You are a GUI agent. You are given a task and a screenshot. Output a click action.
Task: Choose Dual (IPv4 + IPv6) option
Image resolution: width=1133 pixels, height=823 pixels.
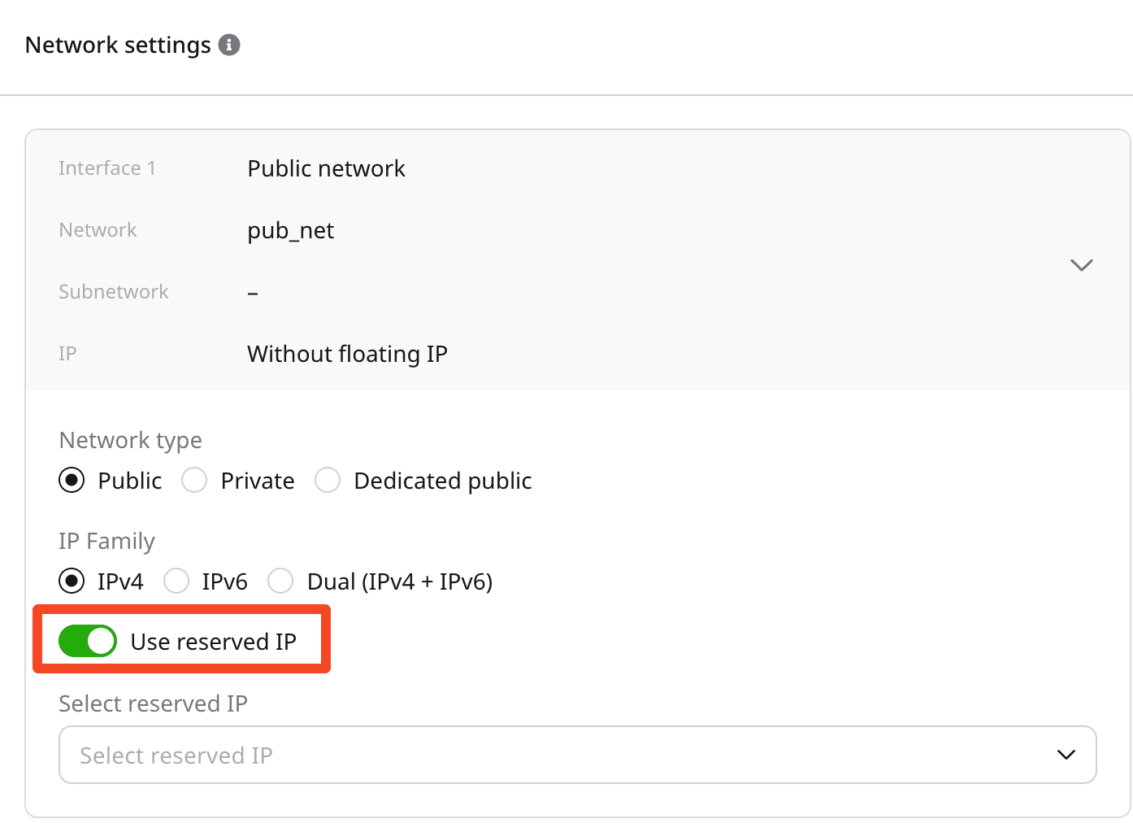(281, 581)
